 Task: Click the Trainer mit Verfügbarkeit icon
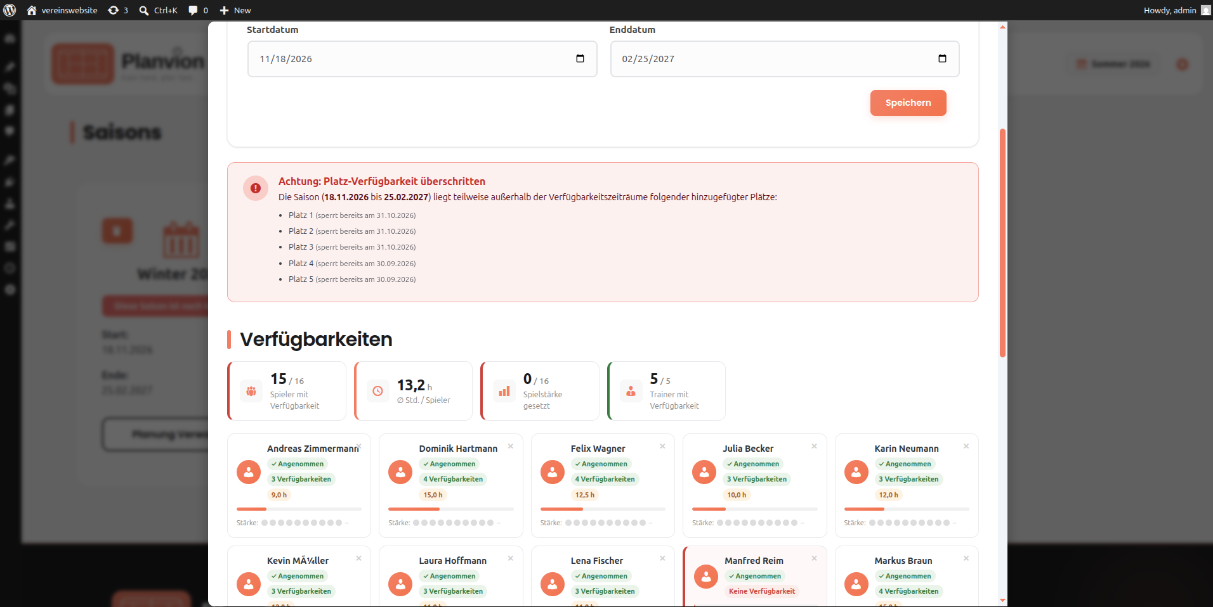(631, 391)
